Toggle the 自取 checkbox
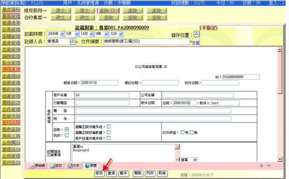This screenshot has width=289, height=179. pyautogui.click(x=67, y=130)
